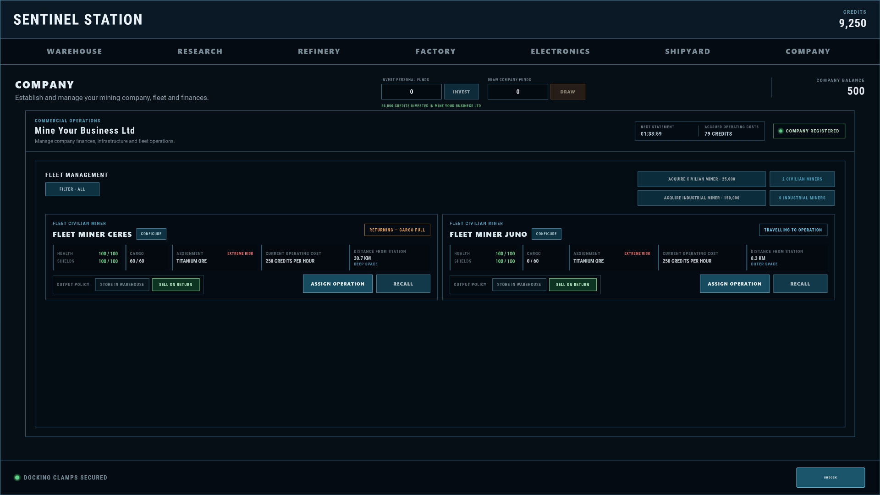Configure Fleet Miner Juno
Screen dimensions: 880x495
click(x=546, y=234)
